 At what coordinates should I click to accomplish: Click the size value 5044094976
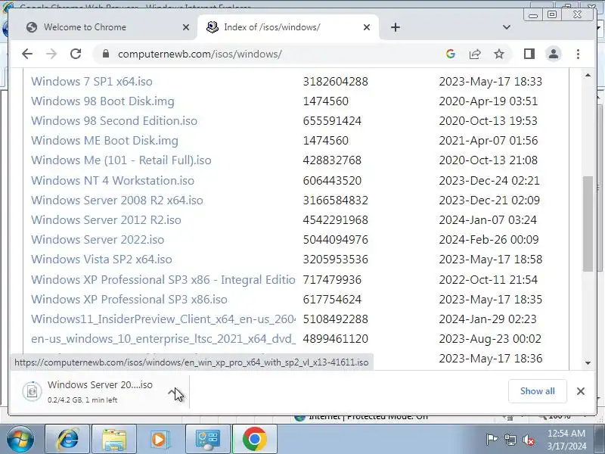click(335, 240)
